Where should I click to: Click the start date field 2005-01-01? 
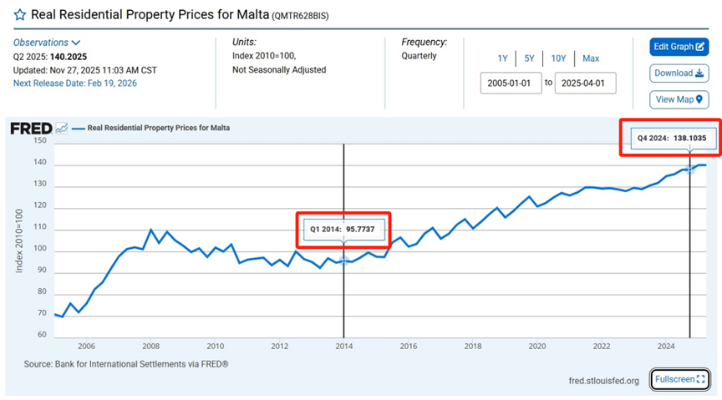(x=511, y=84)
